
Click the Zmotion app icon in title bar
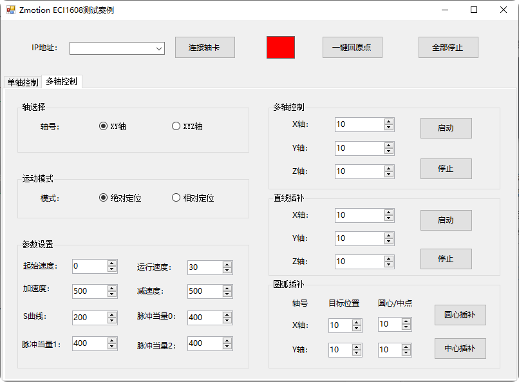[x=10, y=10]
